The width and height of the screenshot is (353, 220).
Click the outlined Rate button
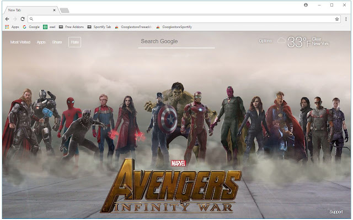pyautogui.click(x=75, y=42)
